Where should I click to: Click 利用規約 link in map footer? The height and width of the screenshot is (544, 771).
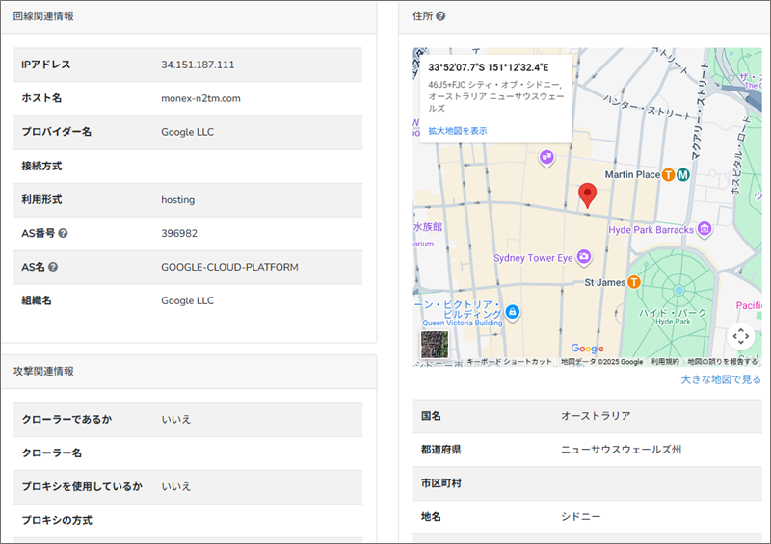[x=665, y=362]
